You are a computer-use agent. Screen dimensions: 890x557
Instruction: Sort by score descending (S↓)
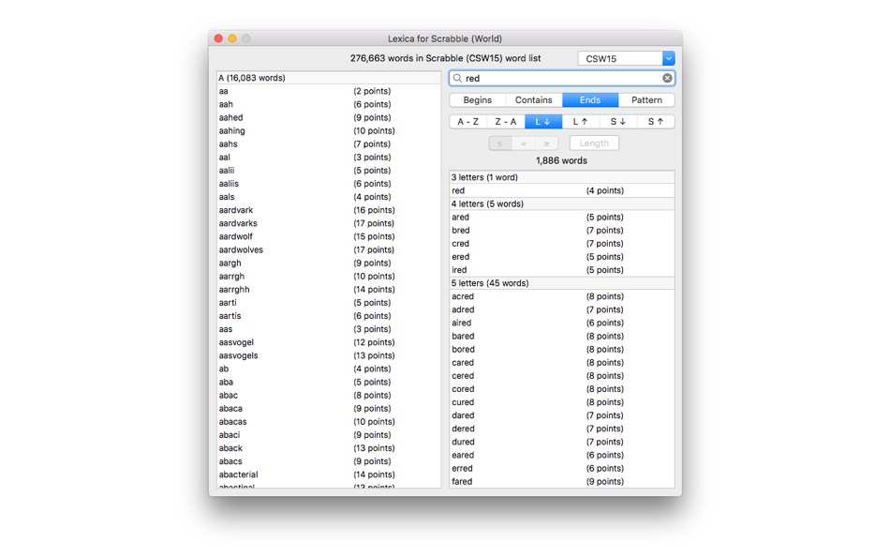618,122
